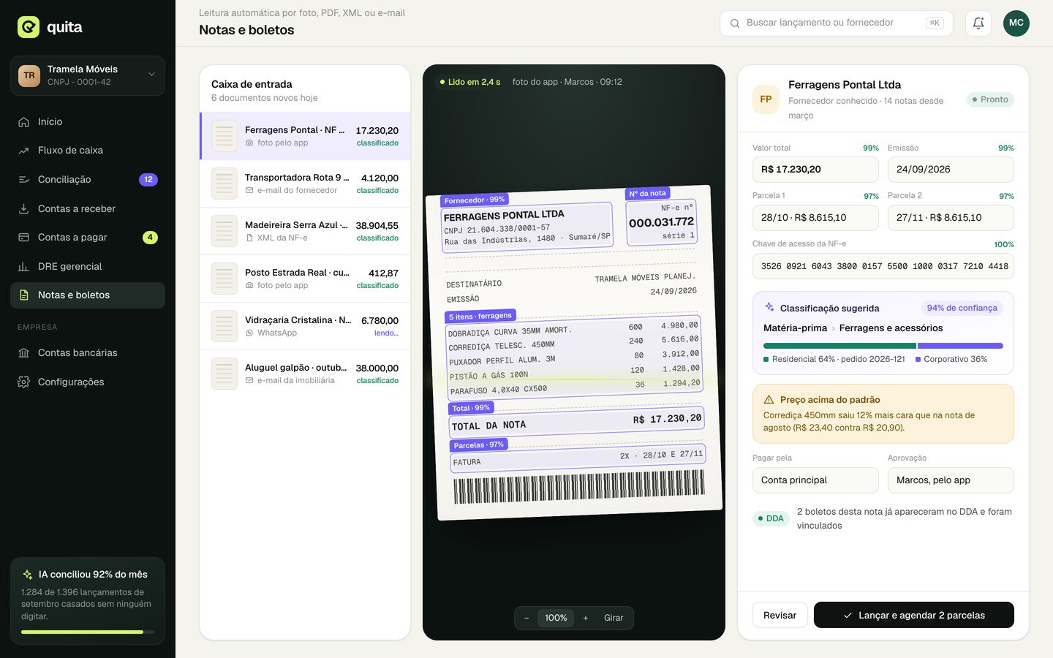1053x658 pixels.
Task: Zoom in with the plus button
Action: coord(586,619)
